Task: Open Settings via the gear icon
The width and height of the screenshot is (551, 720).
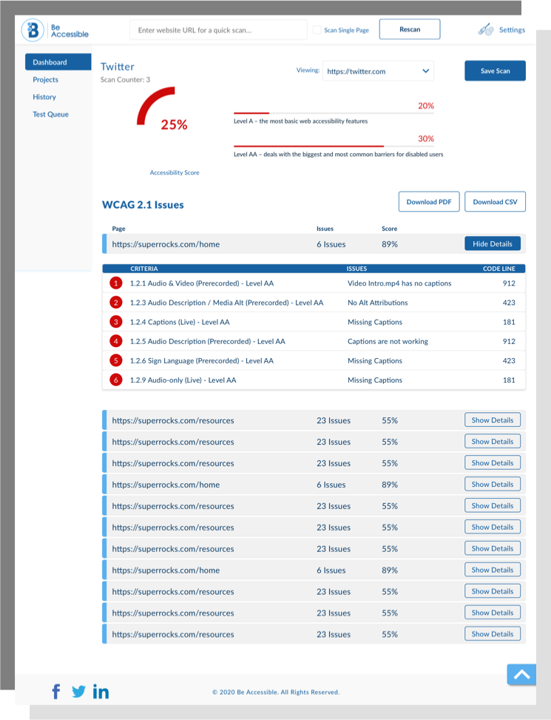Action: (x=486, y=30)
